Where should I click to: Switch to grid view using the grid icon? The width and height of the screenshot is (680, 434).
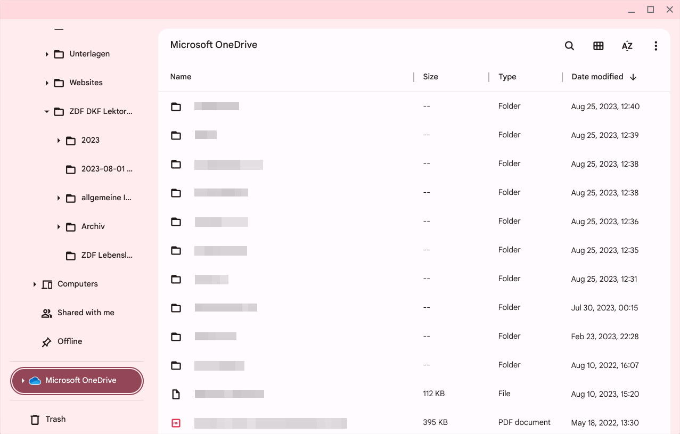coord(598,46)
